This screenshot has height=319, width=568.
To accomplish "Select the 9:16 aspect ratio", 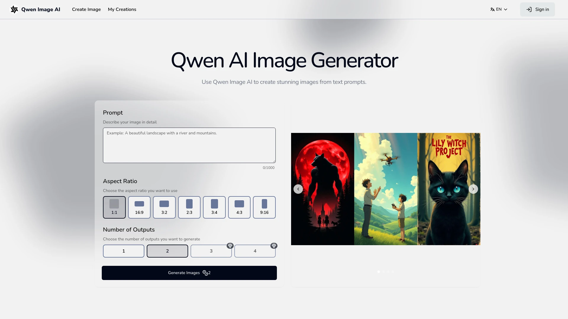I will tap(264, 207).
